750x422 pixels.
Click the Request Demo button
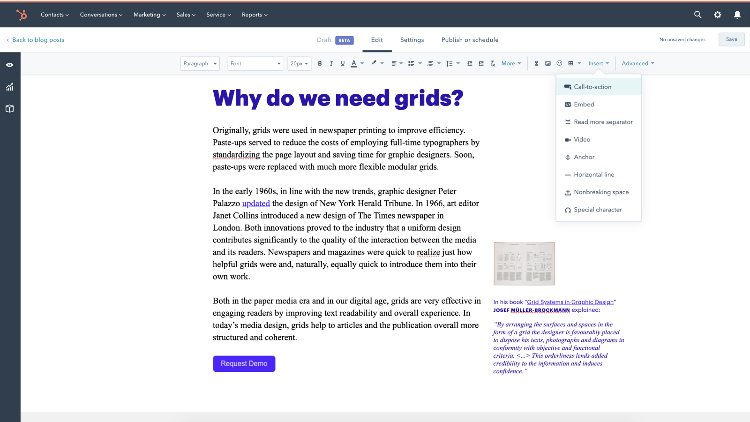(244, 364)
